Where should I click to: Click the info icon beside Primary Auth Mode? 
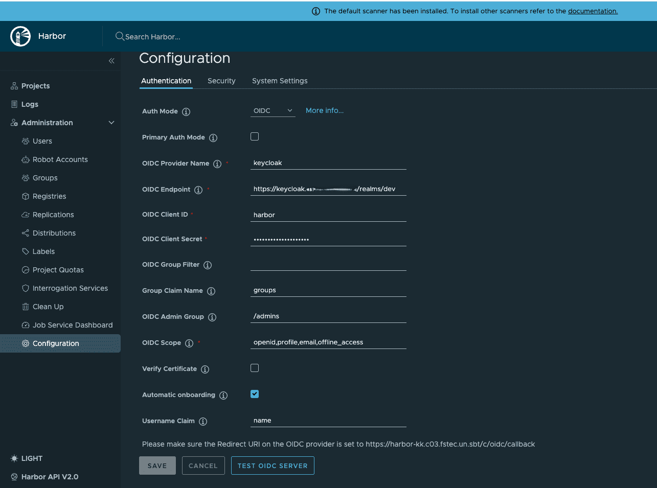tap(213, 138)
